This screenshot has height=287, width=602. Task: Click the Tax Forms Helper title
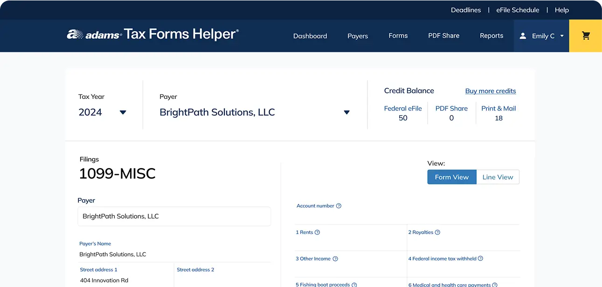coord(181,34)
